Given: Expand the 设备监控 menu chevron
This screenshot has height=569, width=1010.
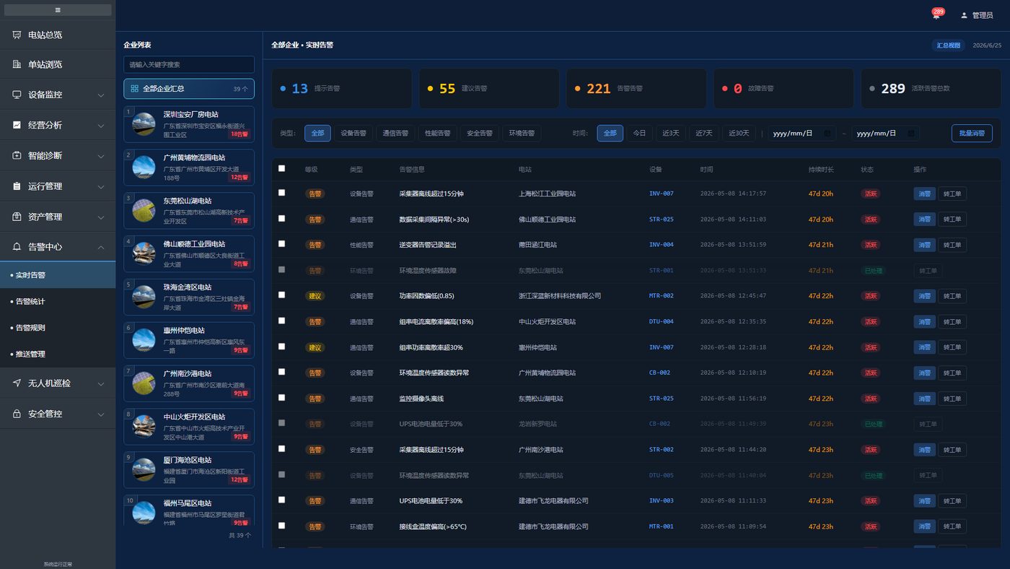Looking at the screenshot, I should coord(101,95).
